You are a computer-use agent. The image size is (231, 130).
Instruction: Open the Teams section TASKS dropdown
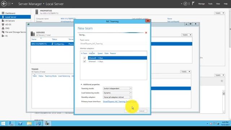pyautogui.click(x=186, y=71)
